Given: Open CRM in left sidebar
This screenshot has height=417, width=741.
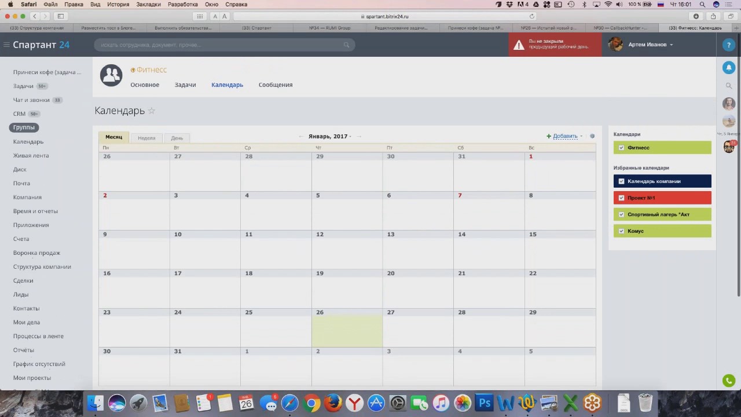Looking at the screenshot, I should (19, 114).
